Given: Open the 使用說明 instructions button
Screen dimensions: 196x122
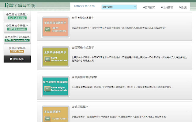Looking at the screenshot, I should coord(17,59).
